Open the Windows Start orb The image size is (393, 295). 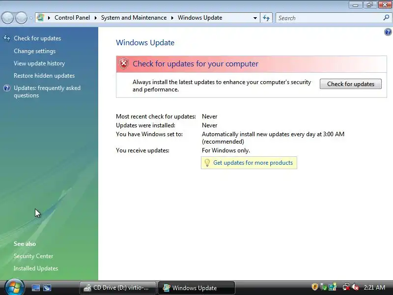pos(15,288)
